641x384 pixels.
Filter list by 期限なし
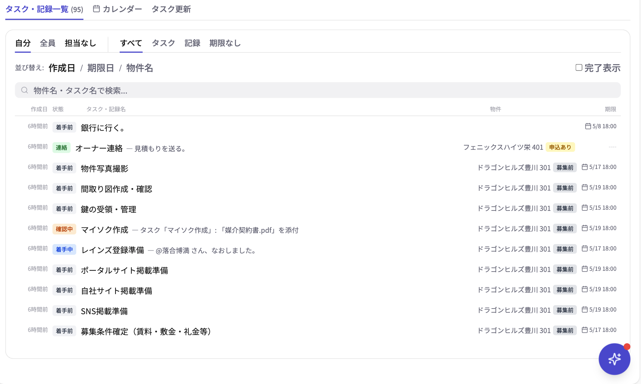[x=225, y=43]
